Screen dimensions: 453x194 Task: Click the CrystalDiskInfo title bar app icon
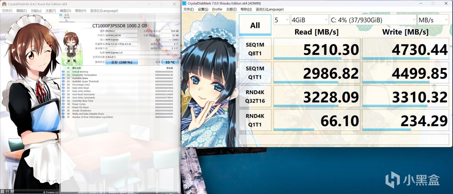click(x=4, y=4)
